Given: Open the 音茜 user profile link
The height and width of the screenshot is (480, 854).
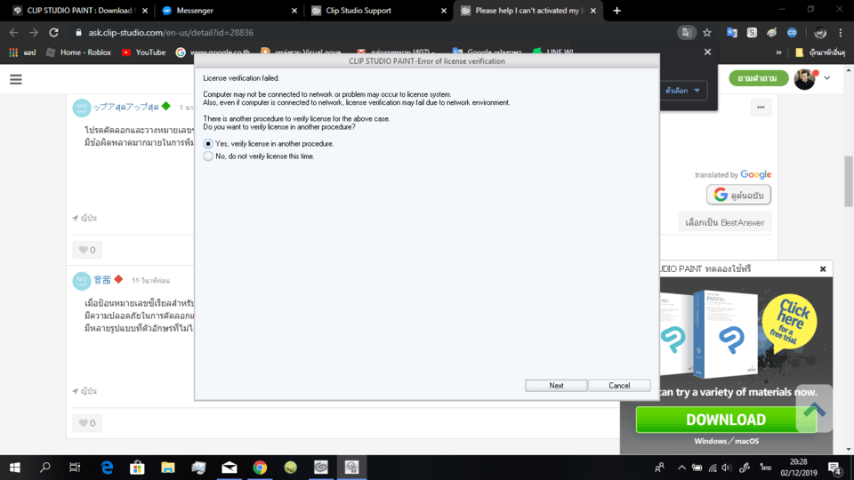Looking at the screenshot, I should point(101,280).
